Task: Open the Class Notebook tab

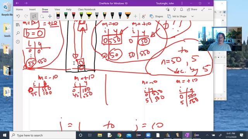Action: tap(86, 9)
